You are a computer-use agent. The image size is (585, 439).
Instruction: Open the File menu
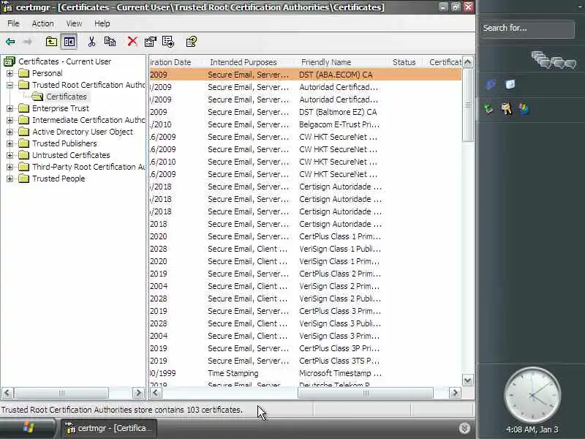13,23
